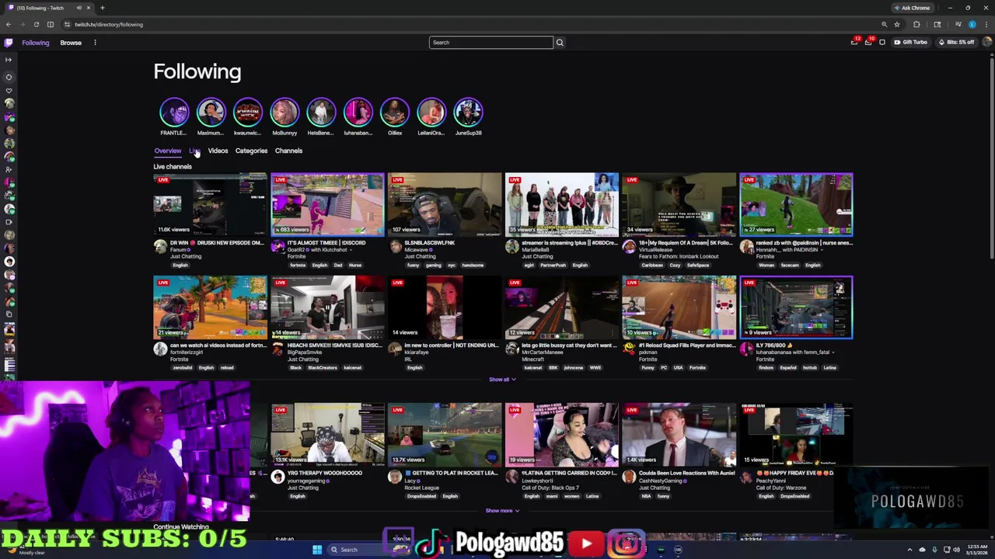This screenshot has height=559, width=995.
Task: Open the Windows Start button
Action: (x=317, y=550)
